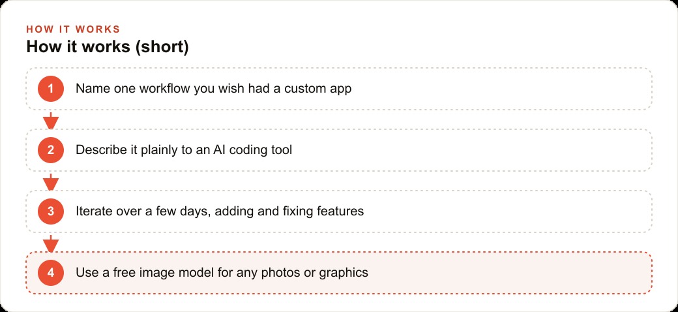Select the red number 3 circle
This screenshot has height=312, width=678.
51,211
